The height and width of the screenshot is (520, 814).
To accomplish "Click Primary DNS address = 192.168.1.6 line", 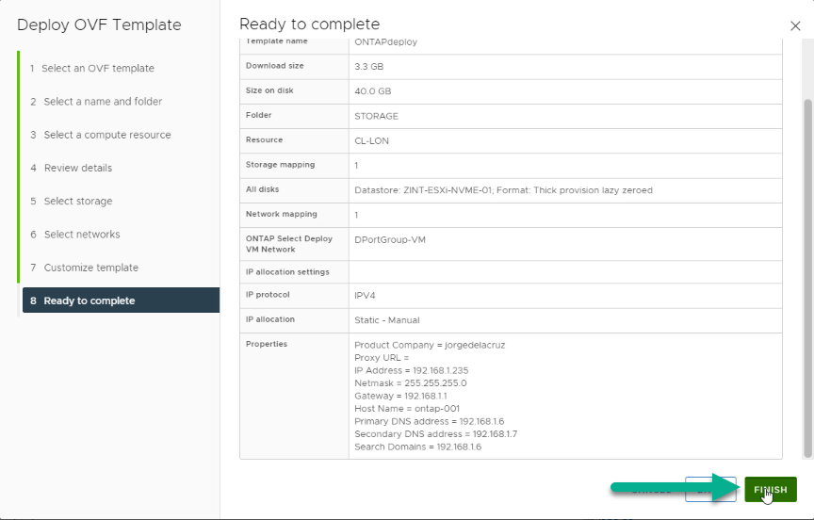I will tap(430, 421).
